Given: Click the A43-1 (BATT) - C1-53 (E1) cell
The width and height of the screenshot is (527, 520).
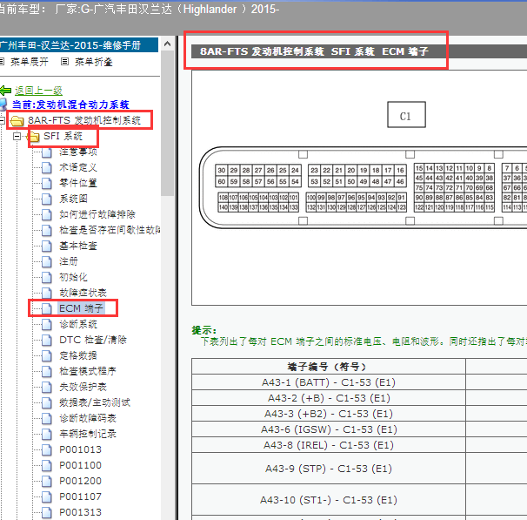Looking at the screenshot, I should click(329, 382).
